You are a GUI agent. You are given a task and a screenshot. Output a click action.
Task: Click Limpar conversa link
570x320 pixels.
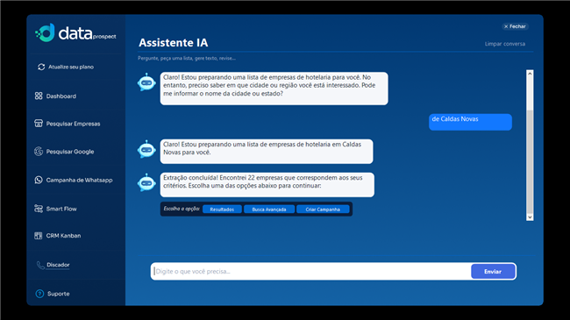[x=505, y=44]
